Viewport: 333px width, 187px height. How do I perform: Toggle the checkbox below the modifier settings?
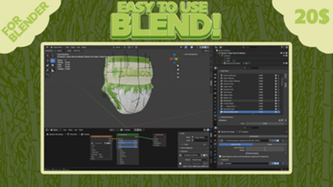pyautogui.click(x=220, y=157)
